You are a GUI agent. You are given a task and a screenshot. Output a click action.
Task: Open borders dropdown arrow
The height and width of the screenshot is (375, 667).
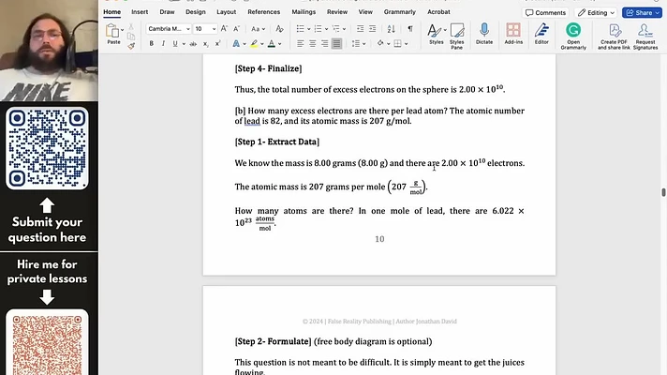click(407, 44)
